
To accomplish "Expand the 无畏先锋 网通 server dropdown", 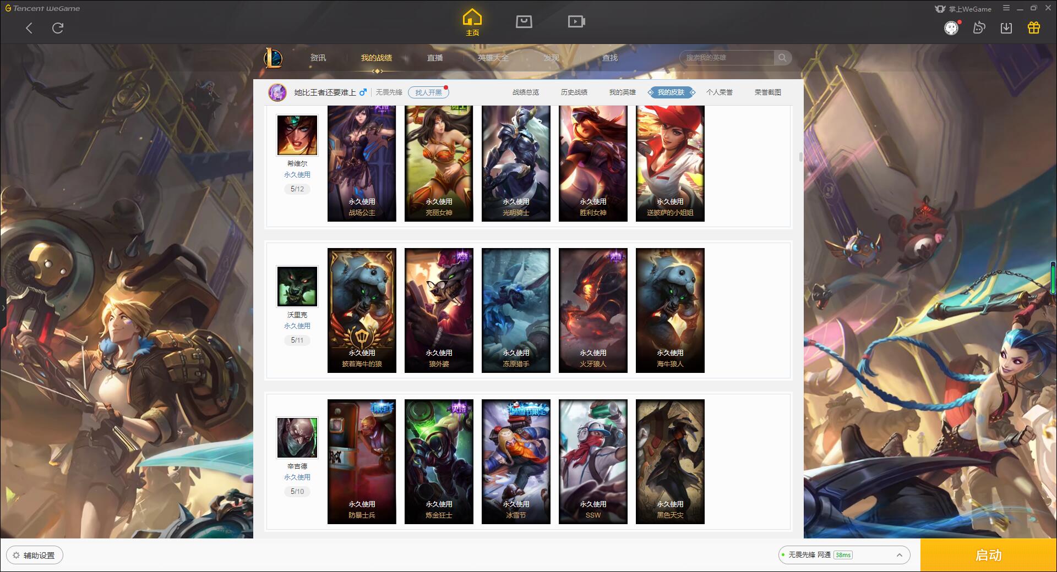I will click(844, 555).
